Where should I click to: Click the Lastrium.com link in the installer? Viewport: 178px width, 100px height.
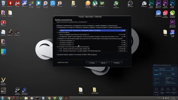(x=63, y=62)
